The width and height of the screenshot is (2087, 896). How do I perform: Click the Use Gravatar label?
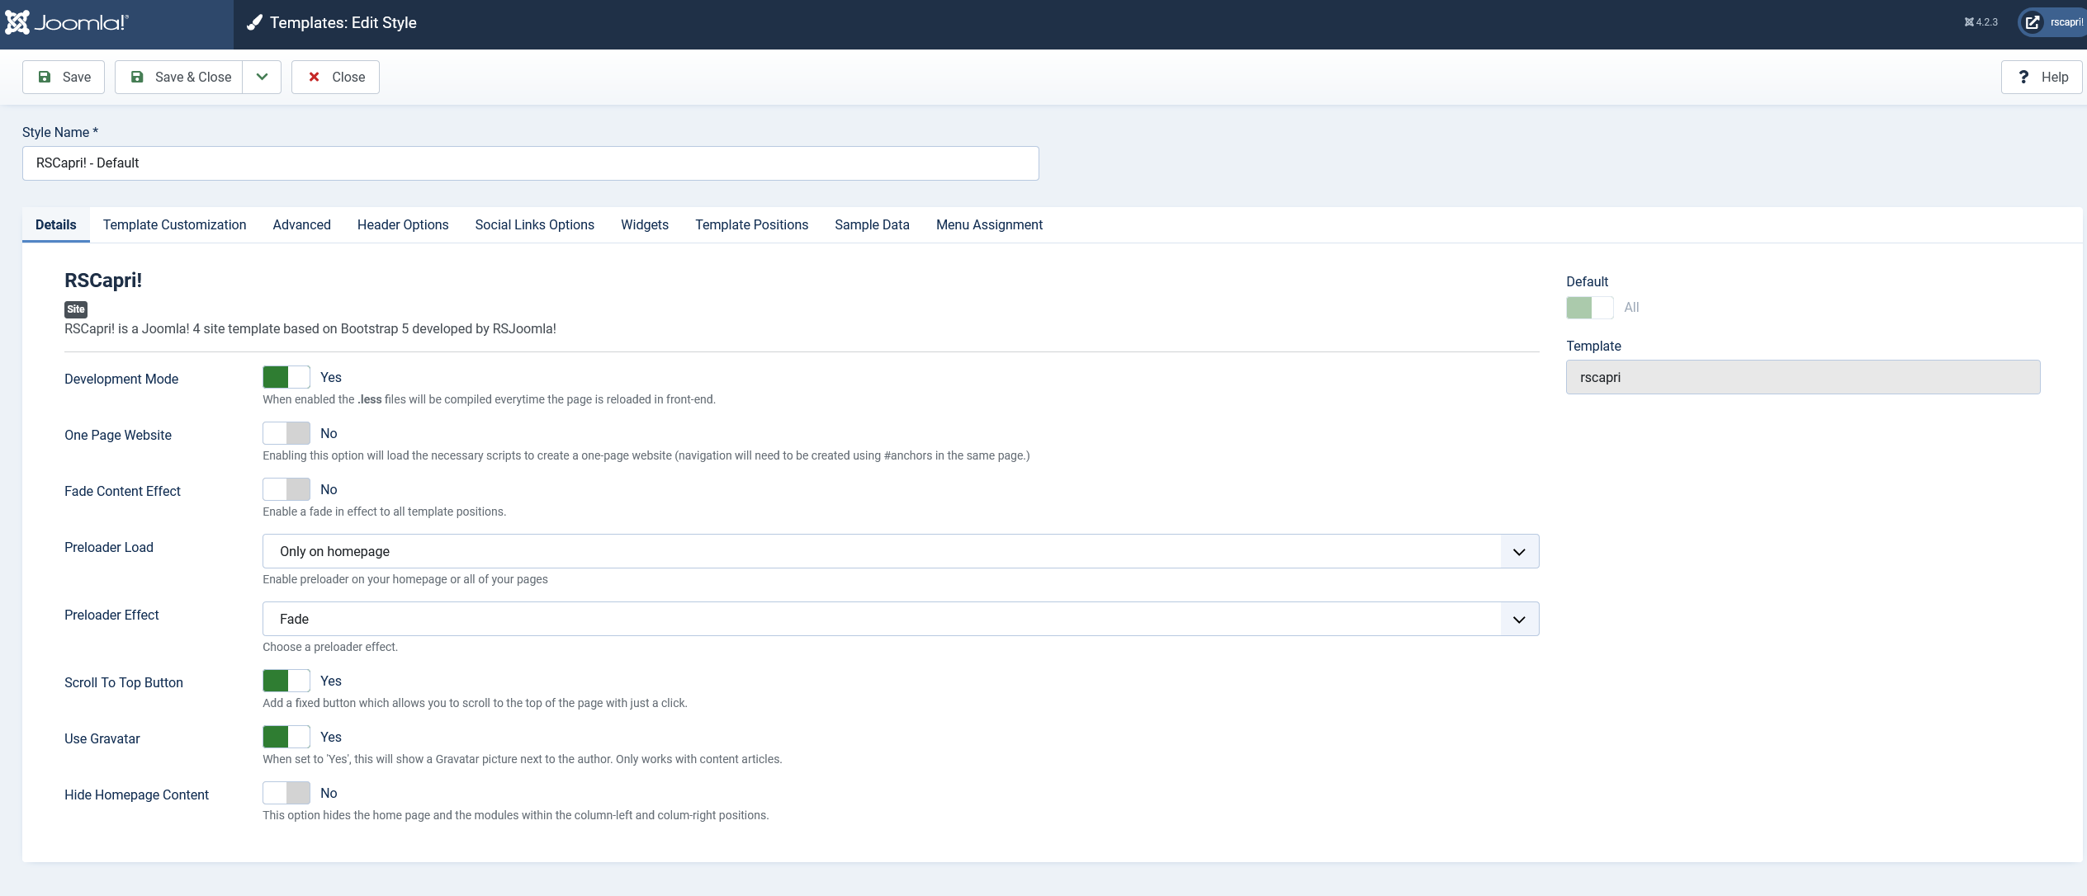click(x=102, y=738)
